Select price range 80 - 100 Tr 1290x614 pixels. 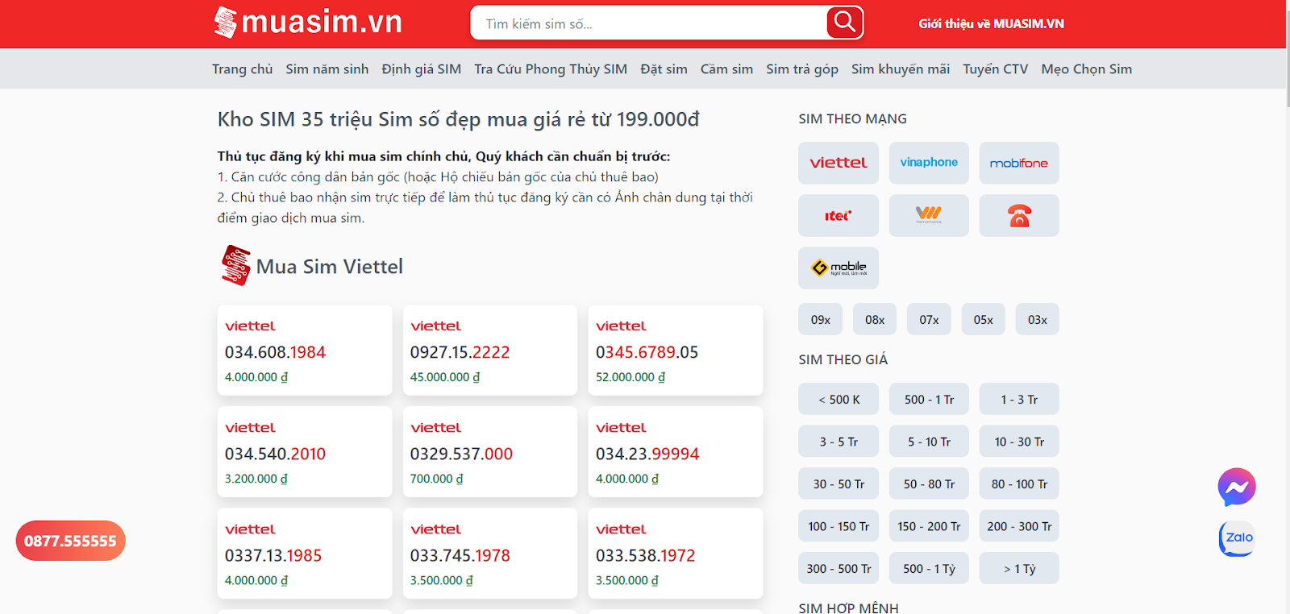coord(1019,483)
